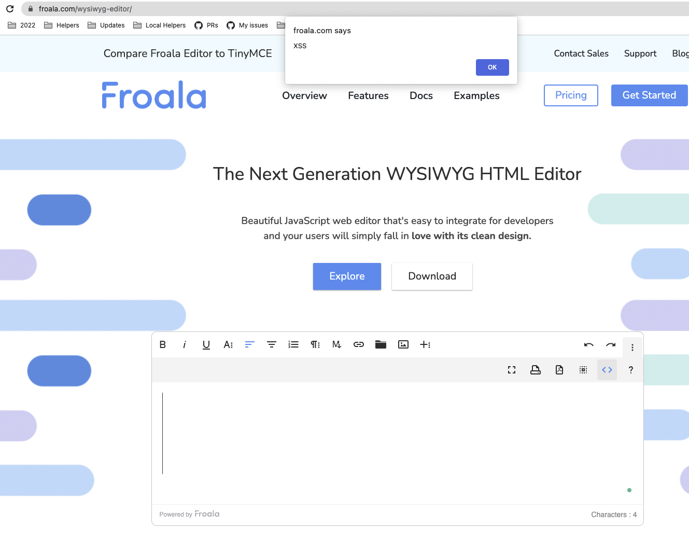Select all content in the editor
Viewport: 689px width, 542px height.
583,370
